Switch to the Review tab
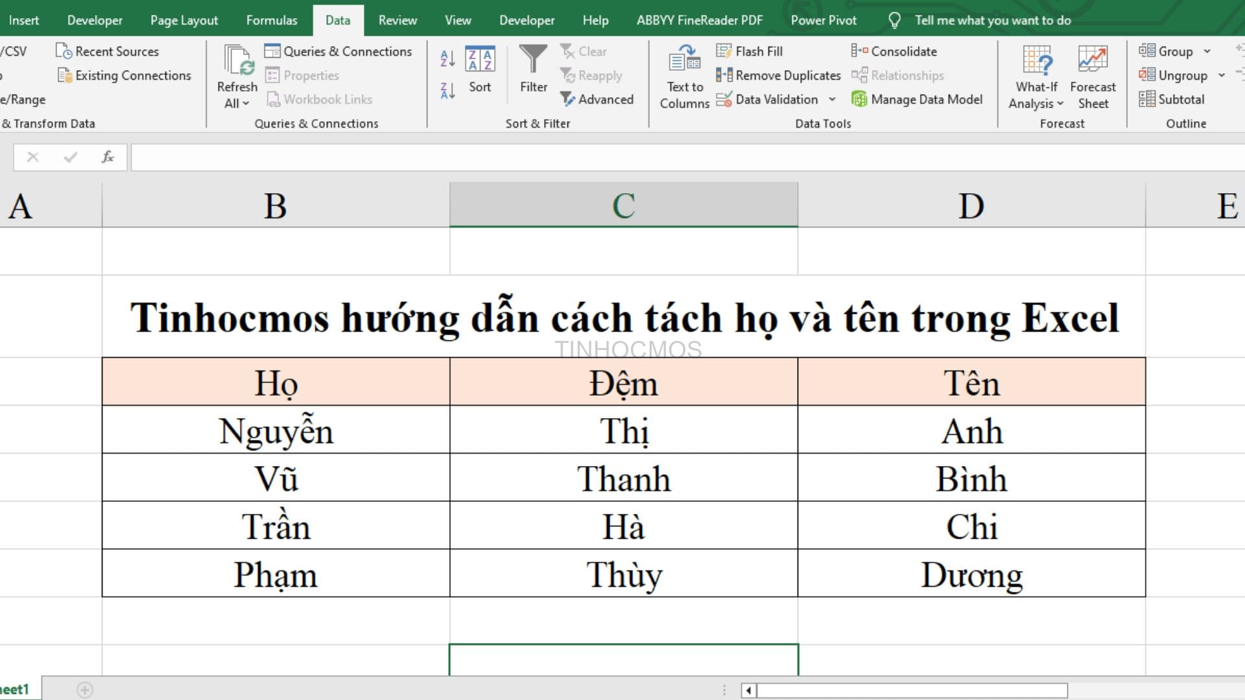Image resolution: width=1245 pixels, height=700 pixels. [x=397, y=20]
